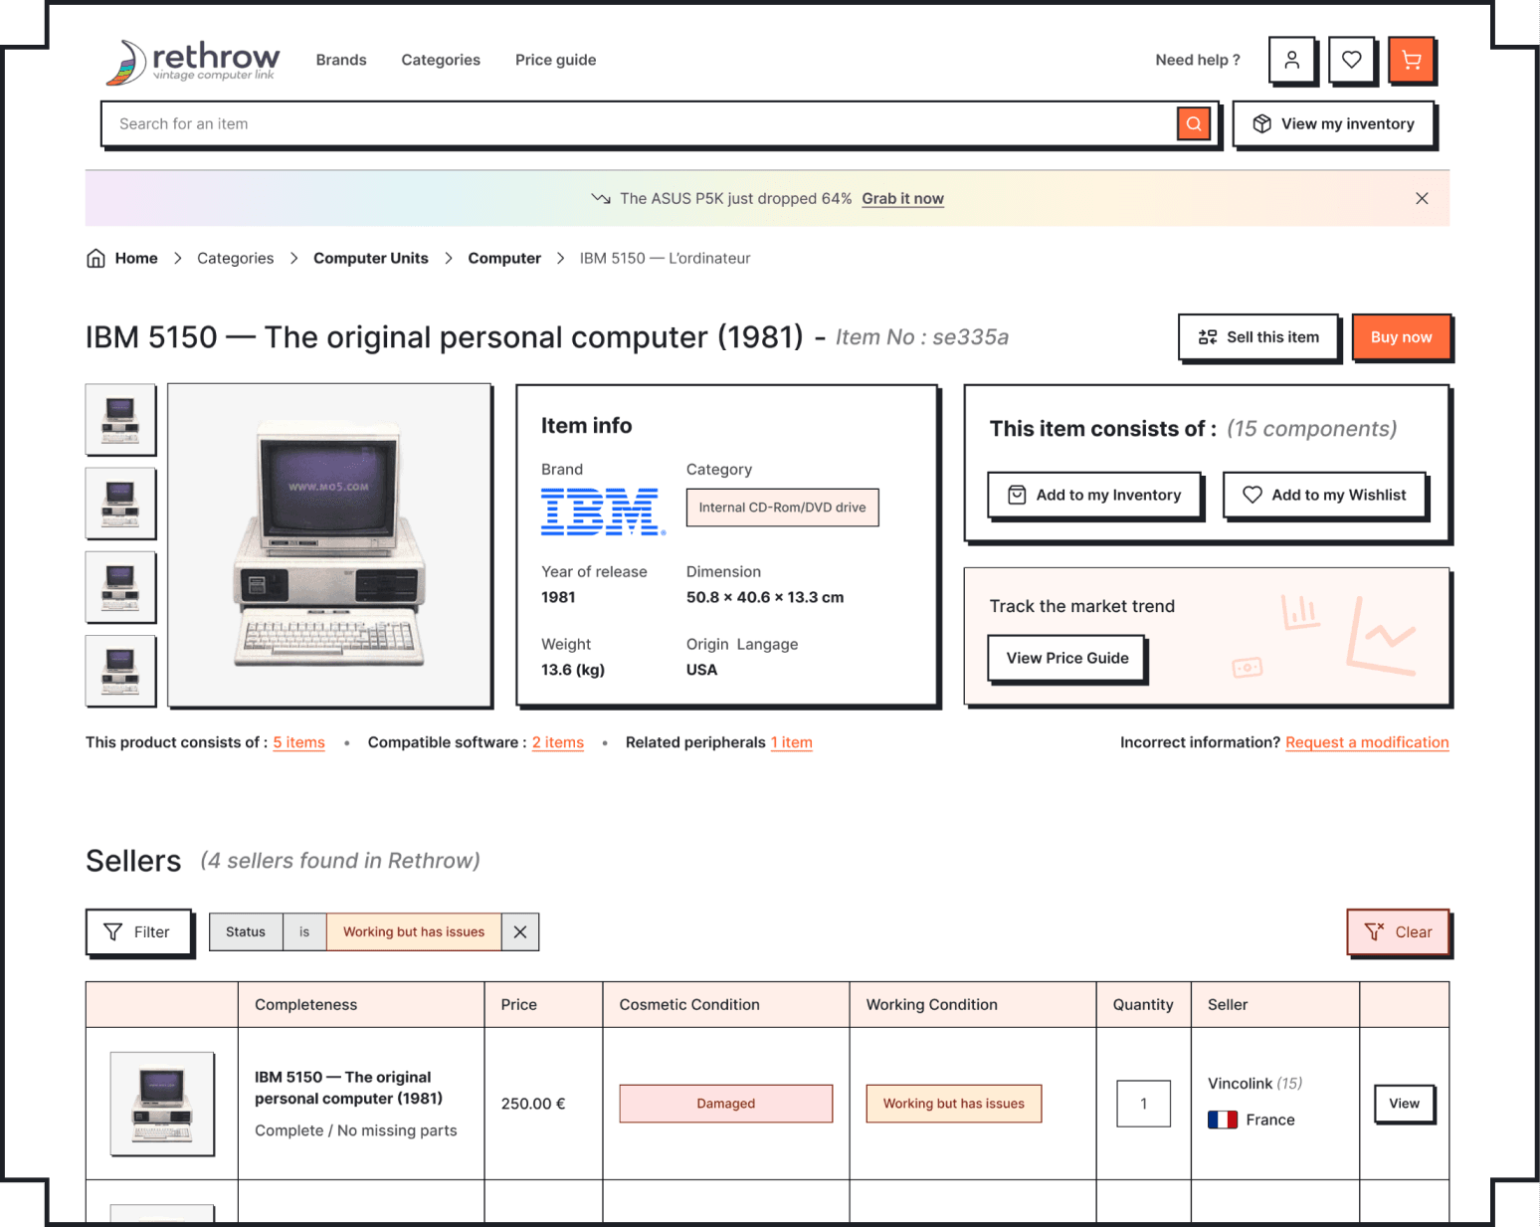Select the third product thumbnail
Image resolution: width=1540 pixels, height=1227 pixels.
pyautogui.click(x=120, y=586)
